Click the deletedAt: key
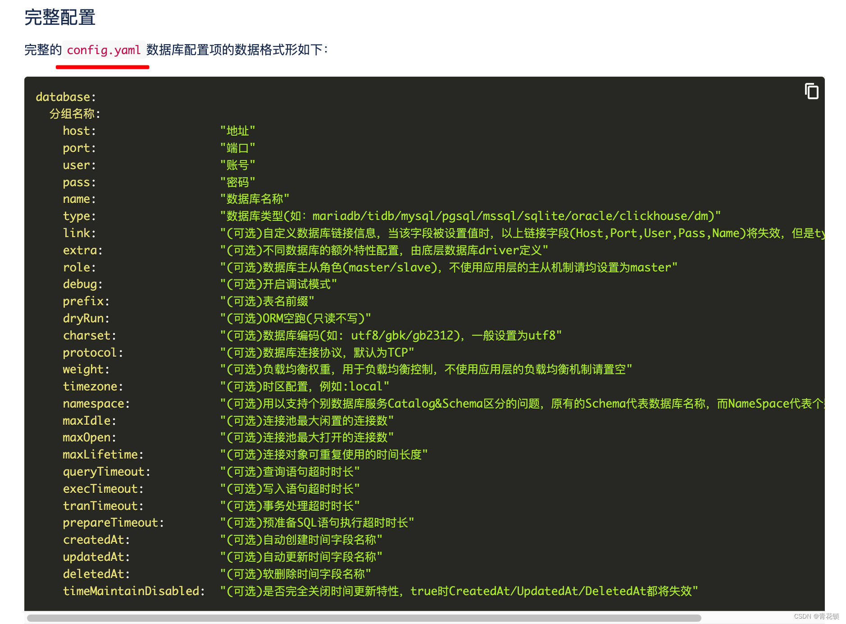Image resolution: width=846 pixels, height=624 pixels. coord(96,574)
